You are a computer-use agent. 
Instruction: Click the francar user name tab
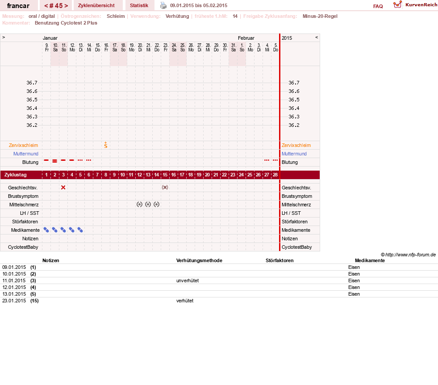(18, 6)
